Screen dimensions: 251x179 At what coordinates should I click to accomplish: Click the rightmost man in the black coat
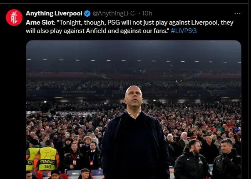(227, 159)
